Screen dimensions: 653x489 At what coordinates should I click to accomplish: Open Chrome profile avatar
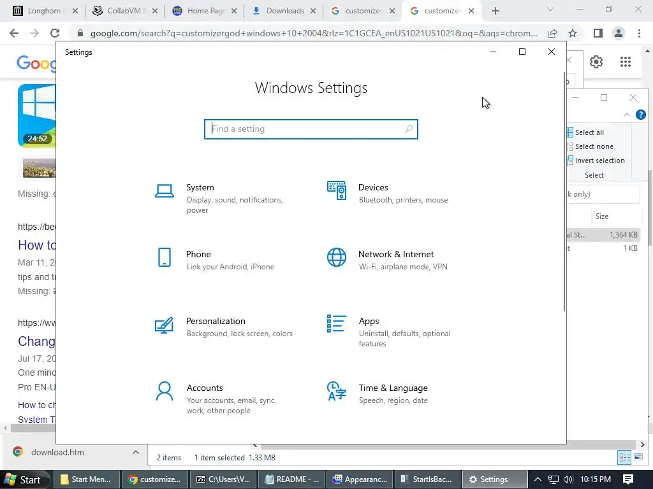(x=619, y=33)
